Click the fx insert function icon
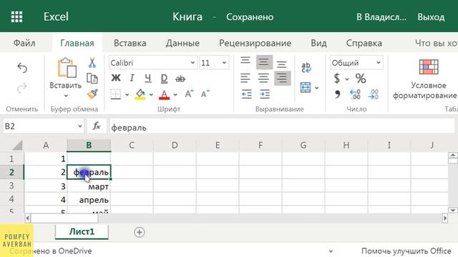458x257 pixels. 97,126
